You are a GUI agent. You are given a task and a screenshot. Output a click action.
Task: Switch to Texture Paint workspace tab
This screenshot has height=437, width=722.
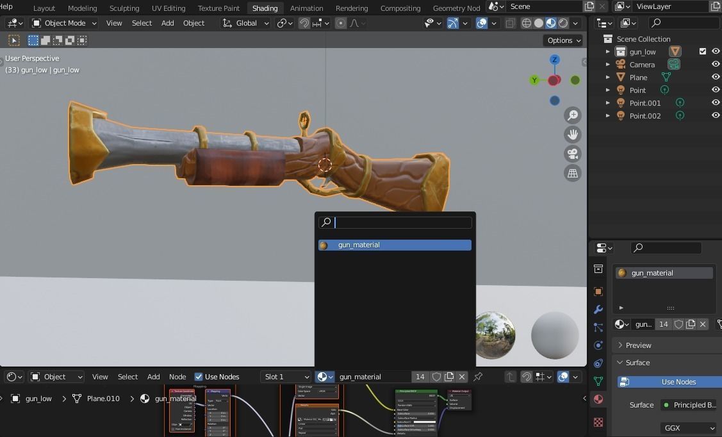[x=218, y=8]
